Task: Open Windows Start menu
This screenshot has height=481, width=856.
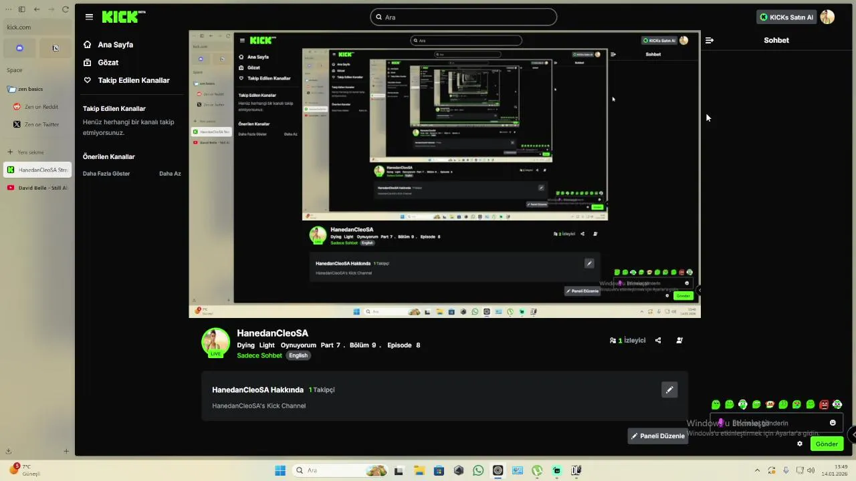Action: tap(280, 470)
